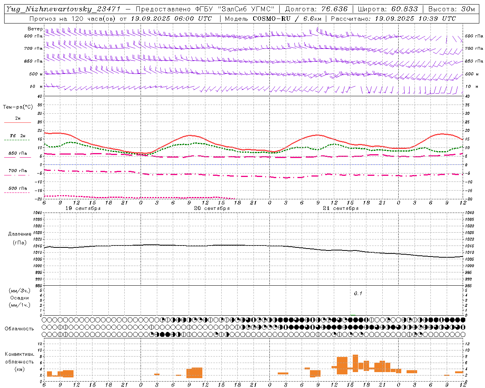The image size is (485, 388).
Task: Click the Модель COSMO-RU / 6.6км label
Action: coord(273,19)
